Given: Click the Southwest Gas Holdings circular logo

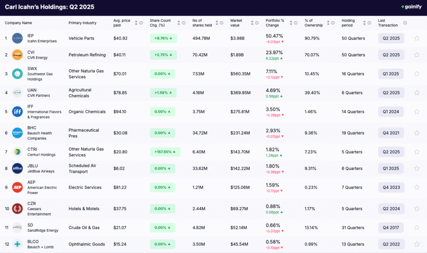Looking at the screenshot, I should pos(17,74).
